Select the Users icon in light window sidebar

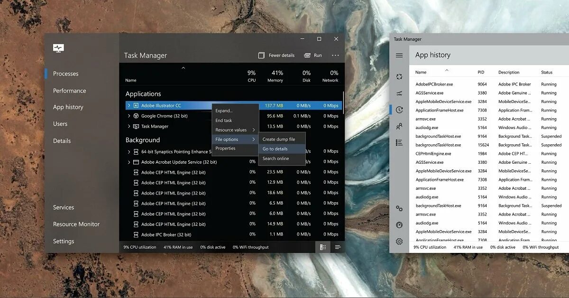point(399,126)
